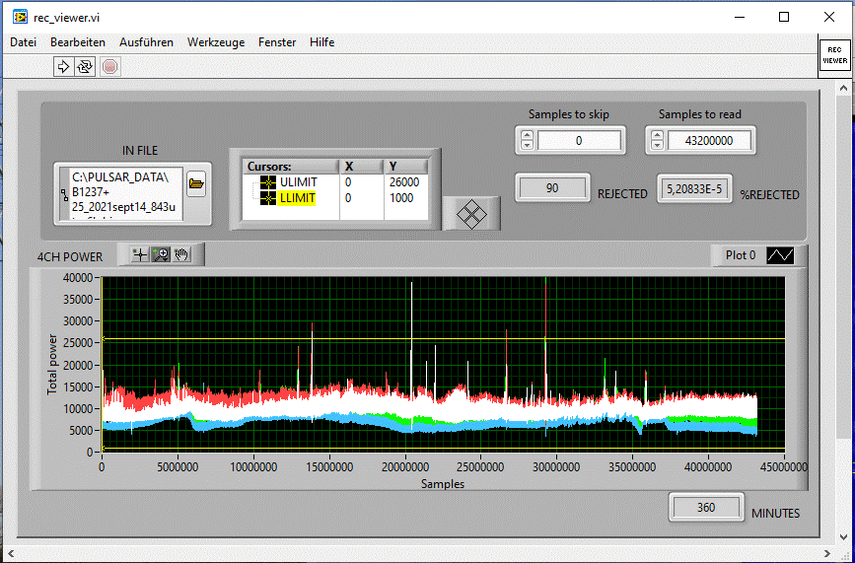
Task: Click the %REJECTED indicator value
Action: (x=694, y=189)
